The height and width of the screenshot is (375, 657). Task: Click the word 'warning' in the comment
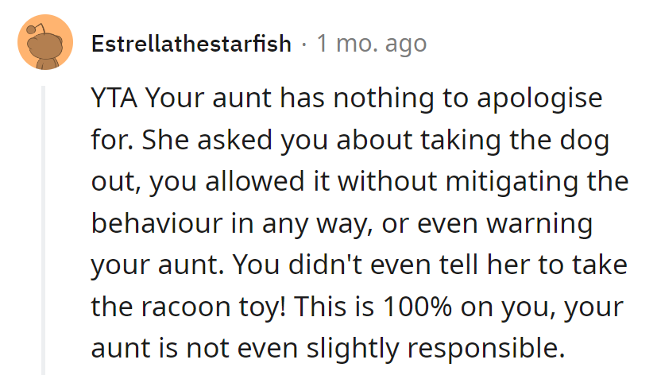[x=542, y=223]
